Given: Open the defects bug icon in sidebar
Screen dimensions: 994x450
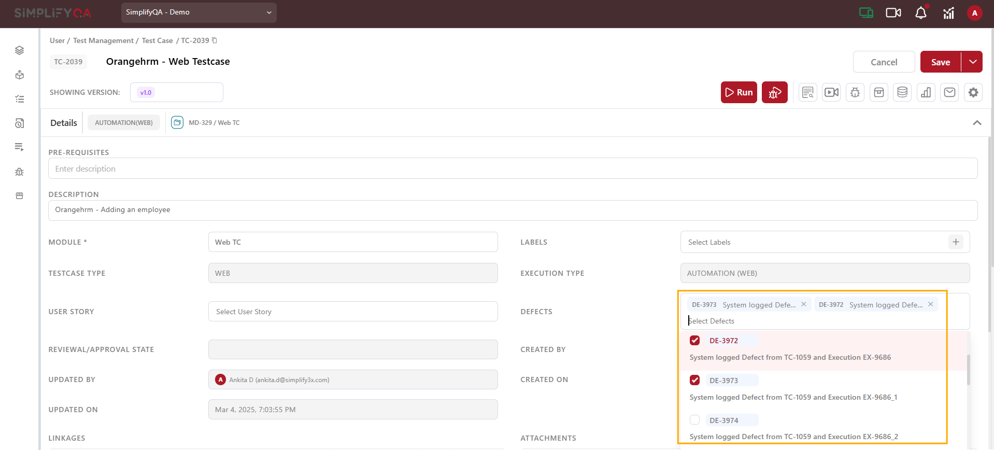Looking at the screenshot, I should point(20,172).
